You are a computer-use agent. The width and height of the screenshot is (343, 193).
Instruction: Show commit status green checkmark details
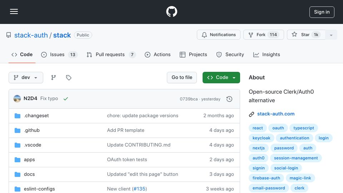click(x=66, y=99)
